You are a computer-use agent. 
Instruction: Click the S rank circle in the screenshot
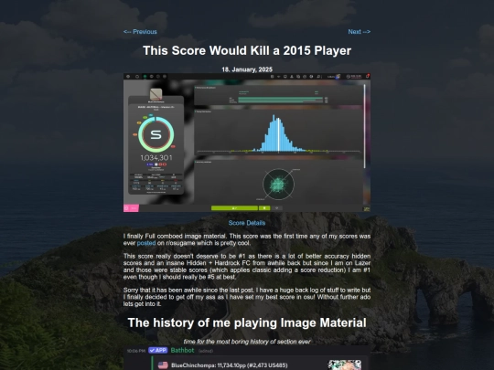point(156,134)
